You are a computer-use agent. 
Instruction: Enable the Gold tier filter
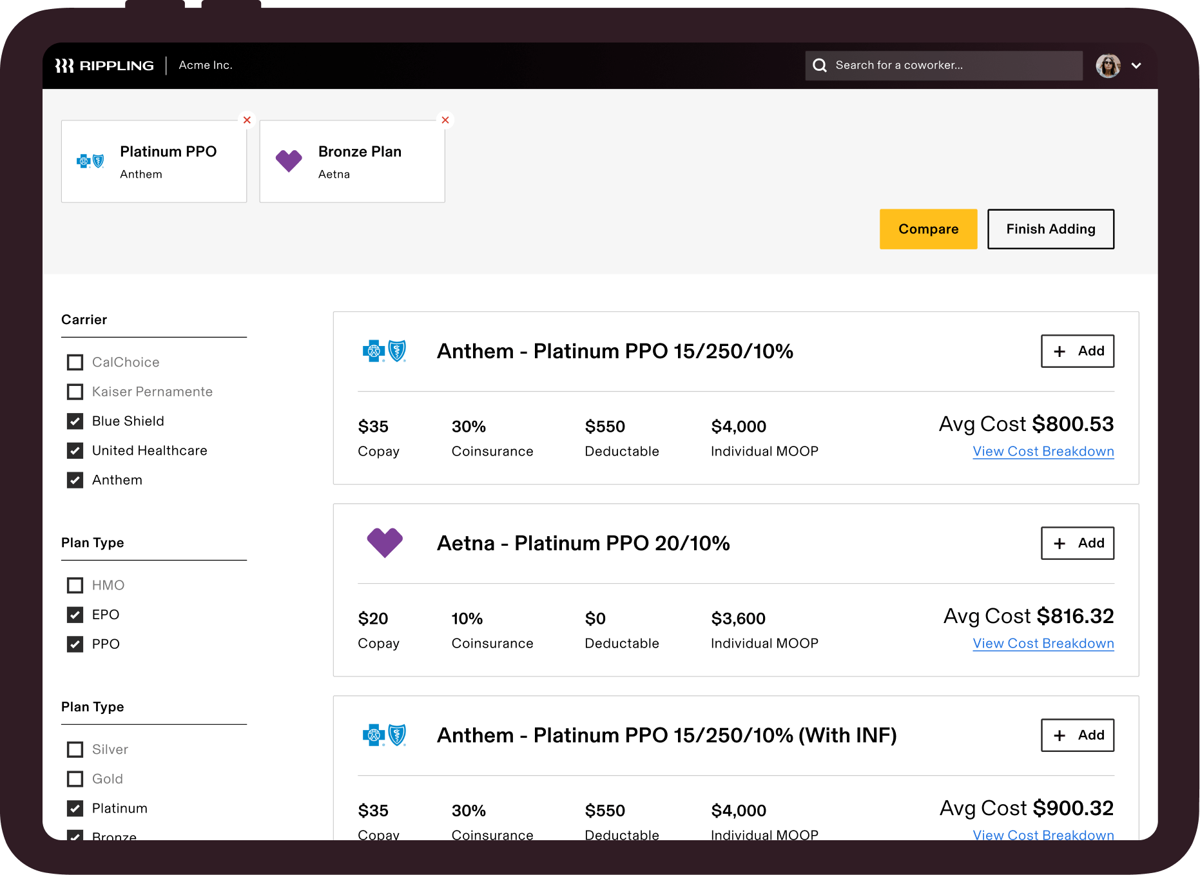tap(75, 779)
